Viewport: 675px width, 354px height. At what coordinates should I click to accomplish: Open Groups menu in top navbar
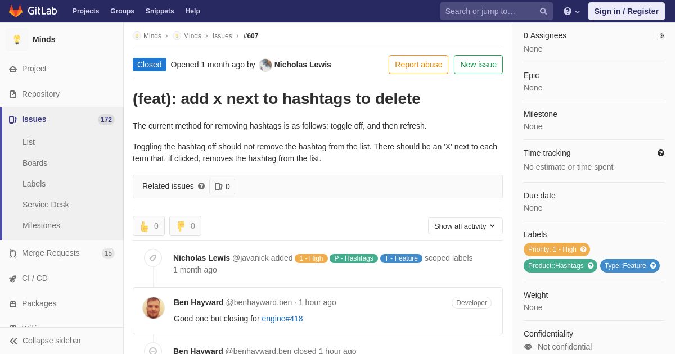coord(122,11)
